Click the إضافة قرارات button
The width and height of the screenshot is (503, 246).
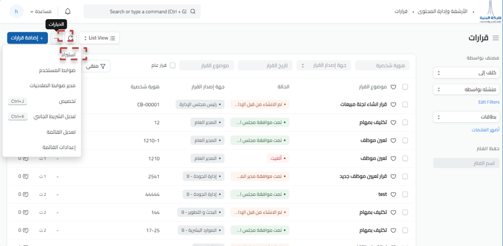27,38
